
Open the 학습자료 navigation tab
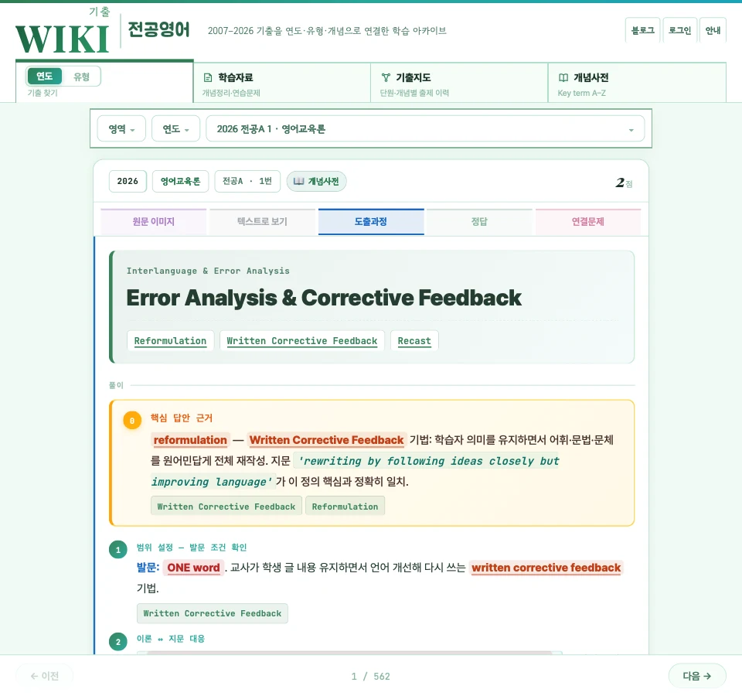(x=282, y=83)
